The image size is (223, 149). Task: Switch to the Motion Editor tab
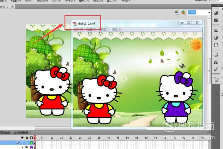(21, 132)
